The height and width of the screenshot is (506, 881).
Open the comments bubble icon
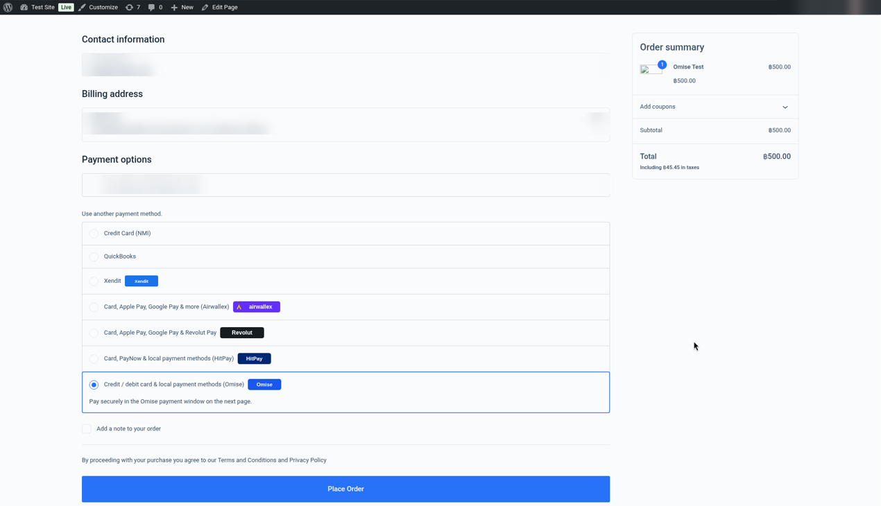(151, 7)
